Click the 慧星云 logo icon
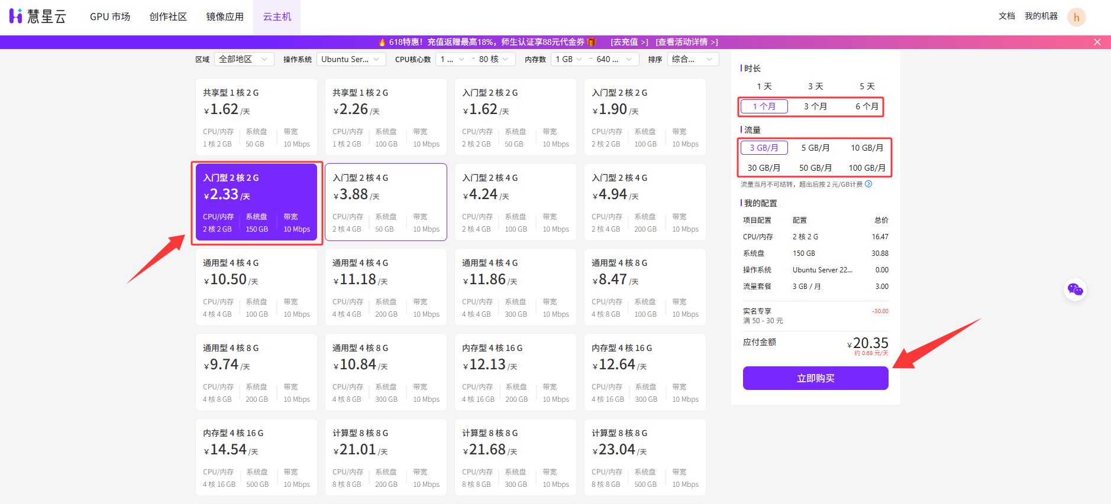 click(x=16, y=17)
